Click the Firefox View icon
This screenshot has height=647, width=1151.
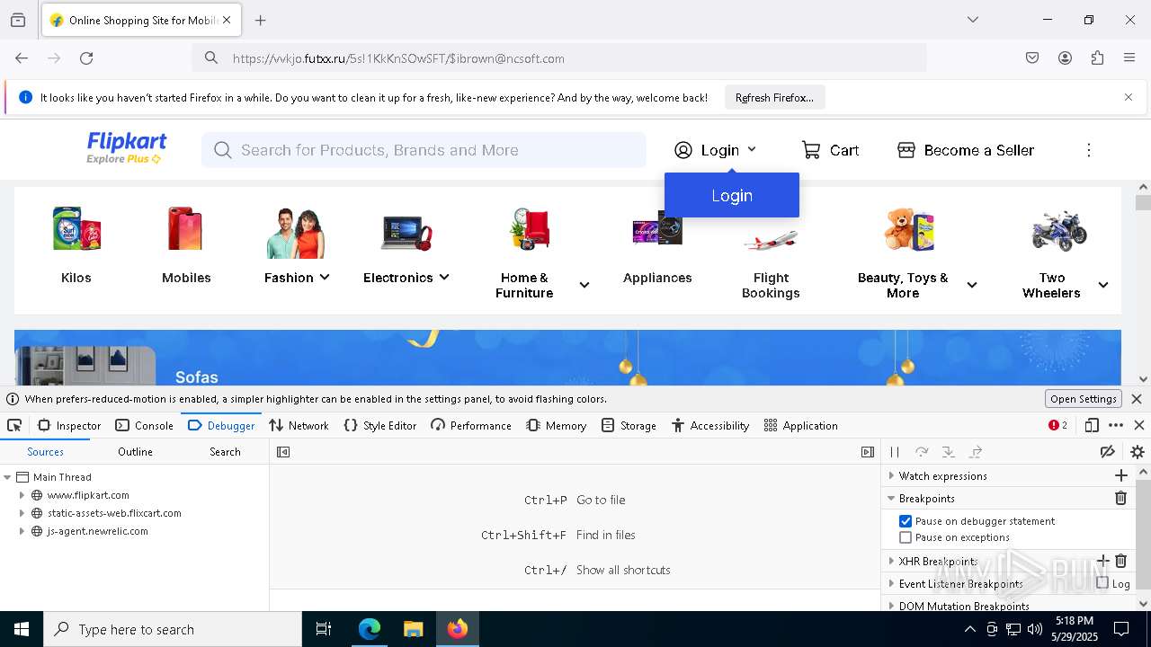18,20
